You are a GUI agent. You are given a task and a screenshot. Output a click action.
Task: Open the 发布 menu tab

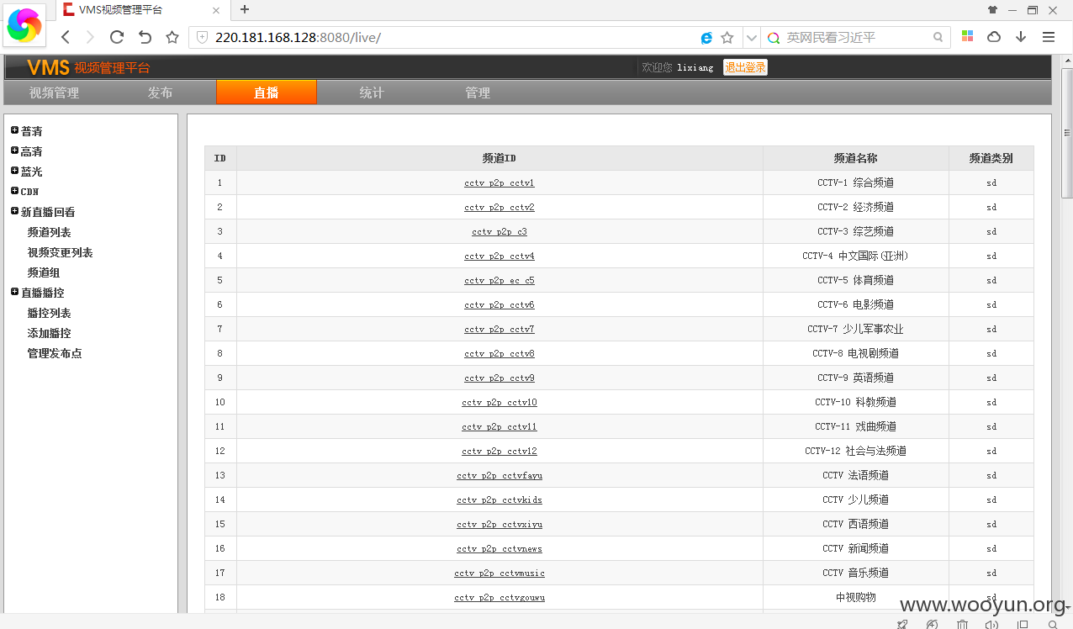point(160,92)
